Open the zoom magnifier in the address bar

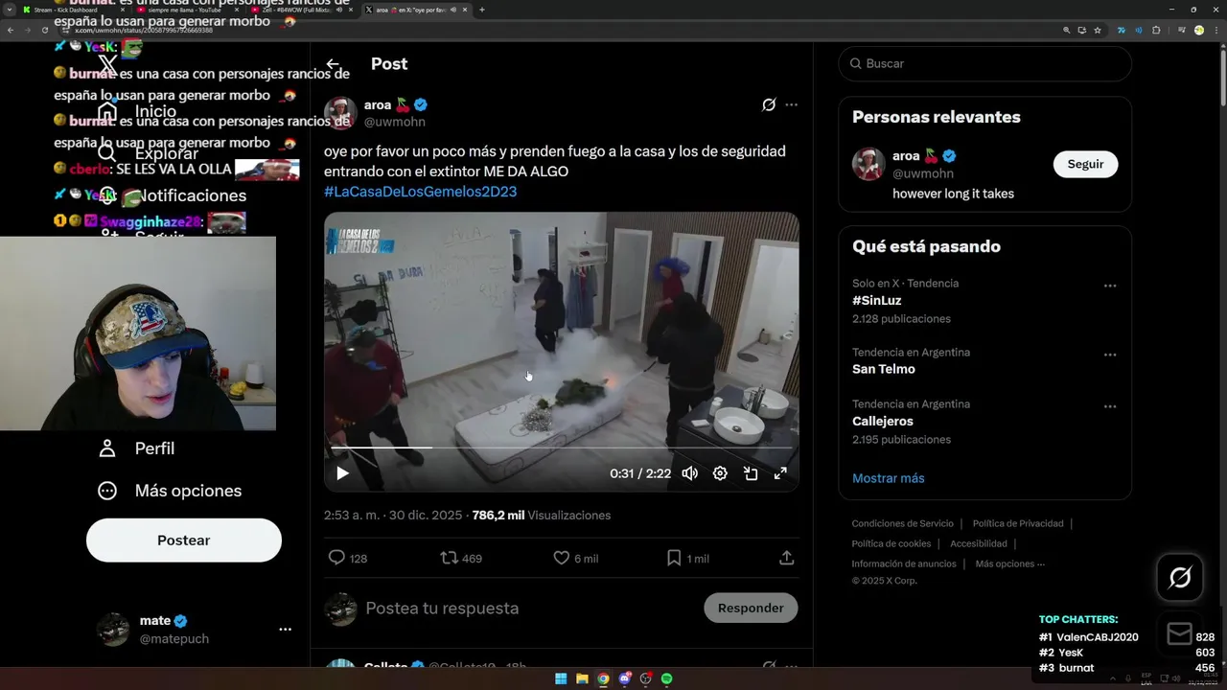point(1066,30)
